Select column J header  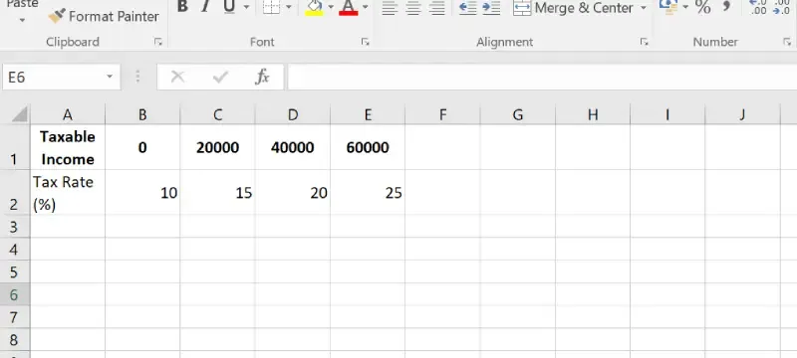pyautogui.click(x=742, y=115)
